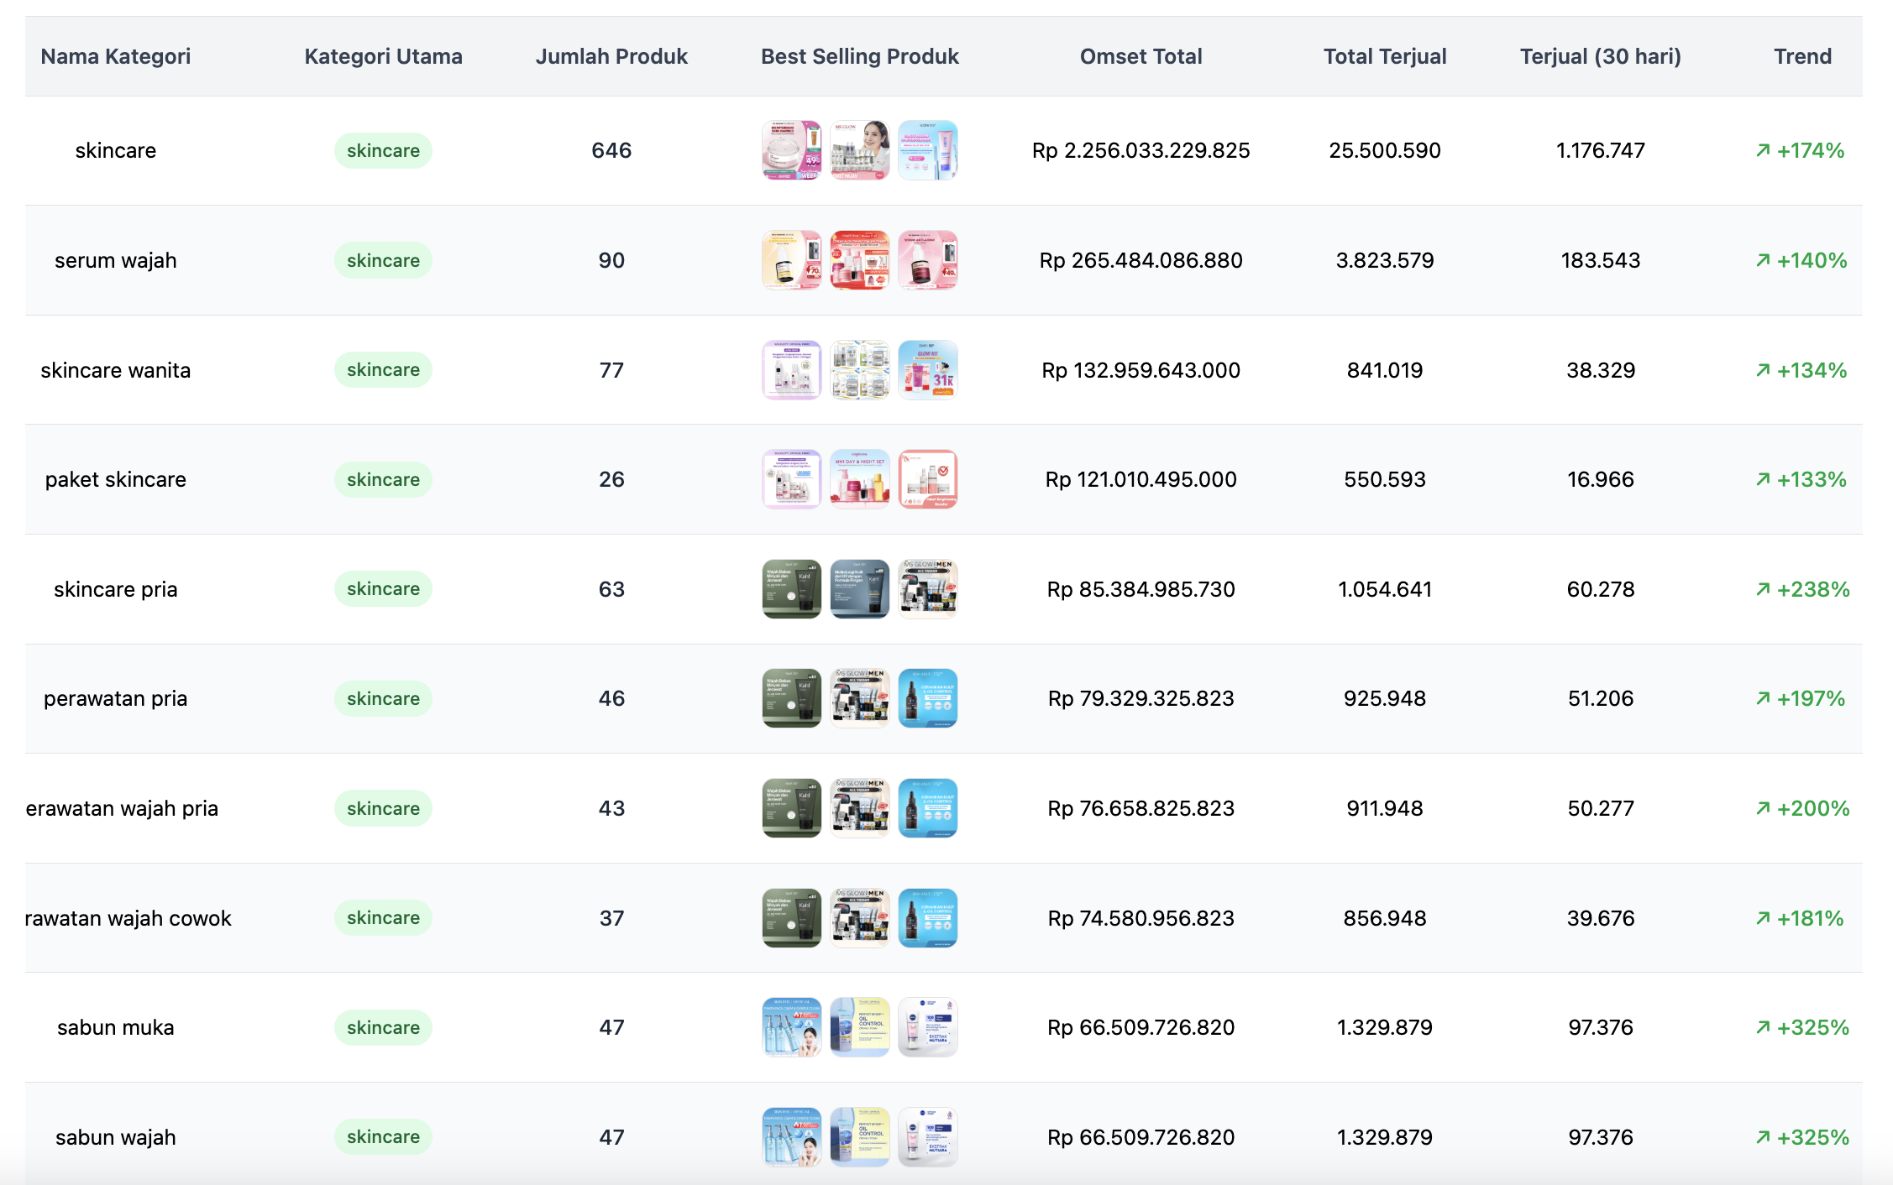
Task: Sort by Total Terjual column header
Action: pos(1384,56)
